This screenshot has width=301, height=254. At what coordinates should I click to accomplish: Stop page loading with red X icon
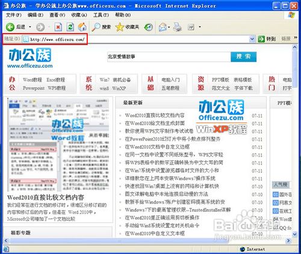58,27
